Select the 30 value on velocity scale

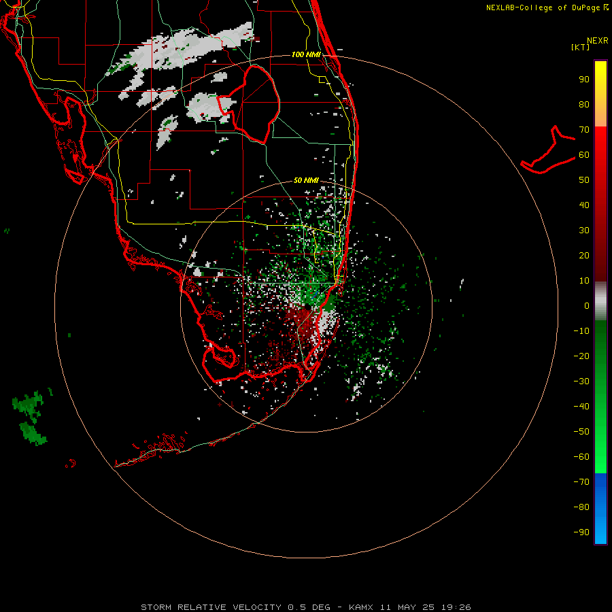584,231
